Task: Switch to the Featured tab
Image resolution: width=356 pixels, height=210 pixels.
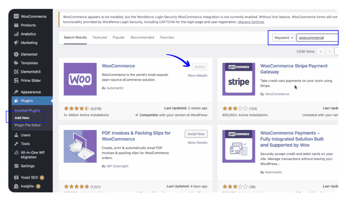Action: pos(100,37)
